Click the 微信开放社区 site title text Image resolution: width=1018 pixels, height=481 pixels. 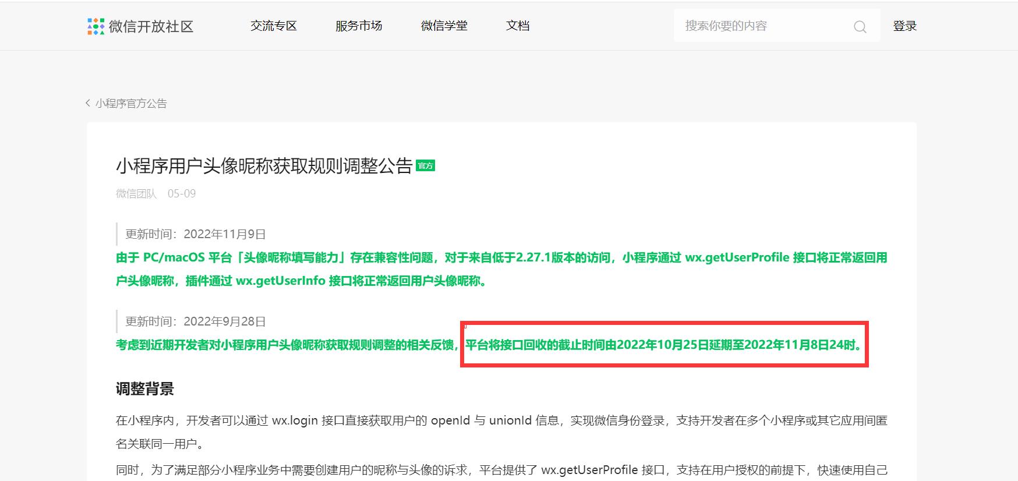[151, 26]
